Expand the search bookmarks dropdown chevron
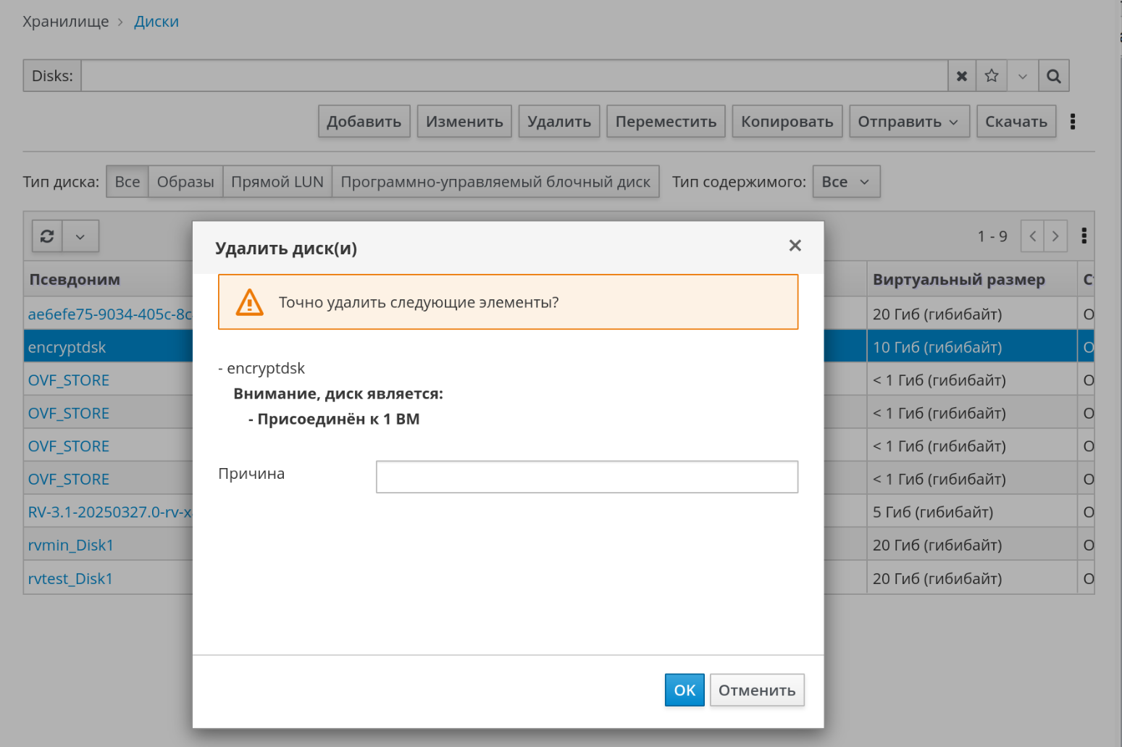This screenshot has width=1122, height=747. click(x=1022, y=76)
